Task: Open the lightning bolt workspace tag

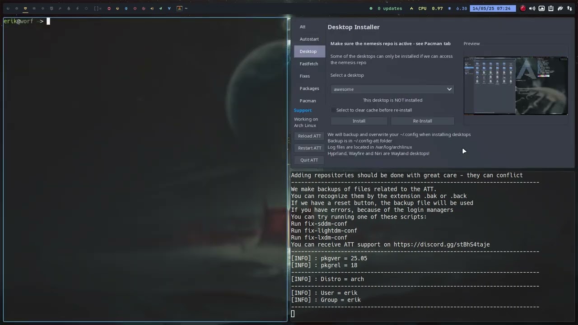Action: (77, 8)
